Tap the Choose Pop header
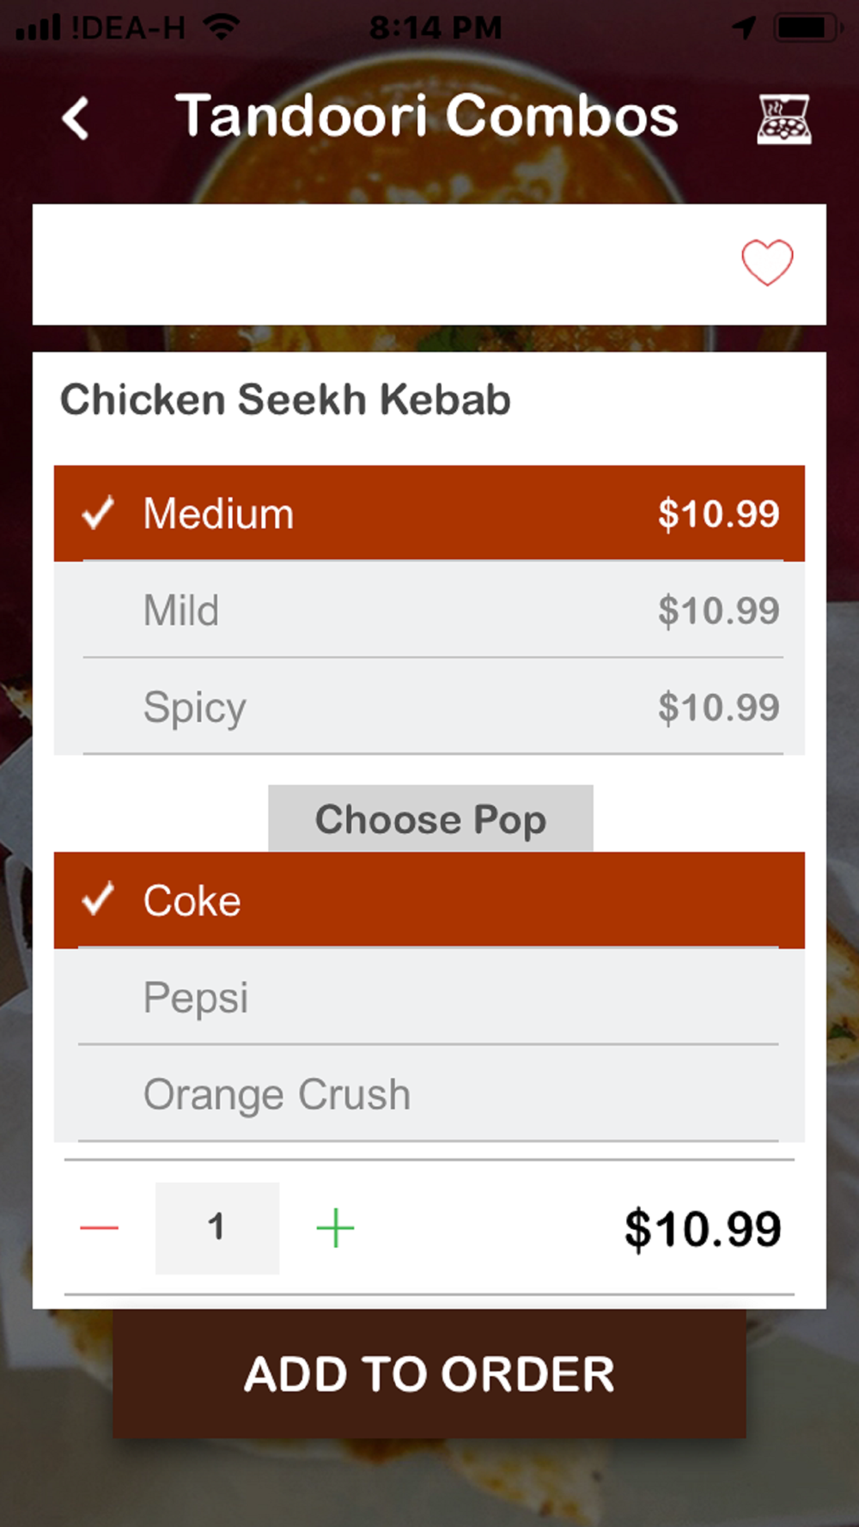This screenshot has width=859, height=1527. pyautogui.click(x=430, y=818)
